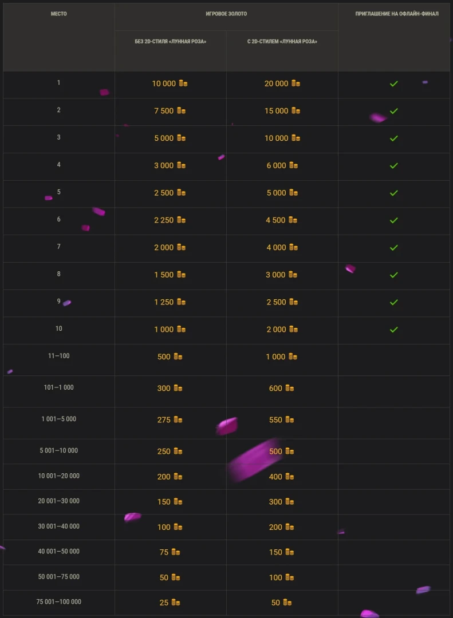Click the 150 gold value in row 20 001—30 000
Screen dimensions: 453x618
[164, 502]
